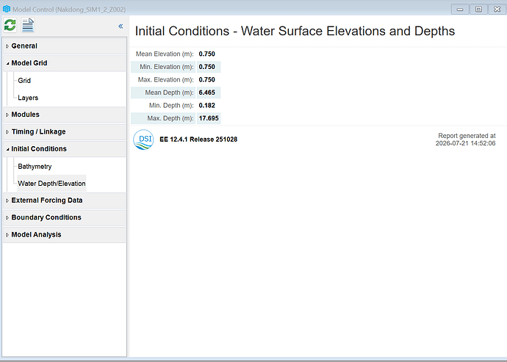This screenshot has height=362, width=507.
Task: Click the DSI logo in report
Action: pos(143,140)
